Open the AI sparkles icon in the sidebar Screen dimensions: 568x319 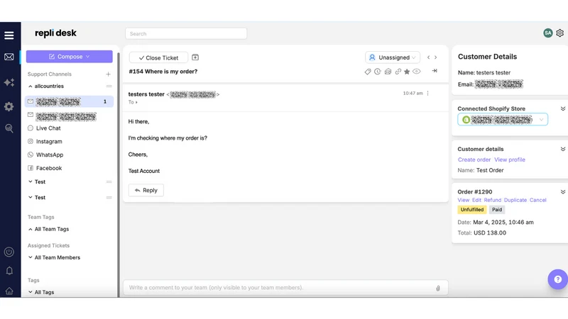(x=9, y=82)
